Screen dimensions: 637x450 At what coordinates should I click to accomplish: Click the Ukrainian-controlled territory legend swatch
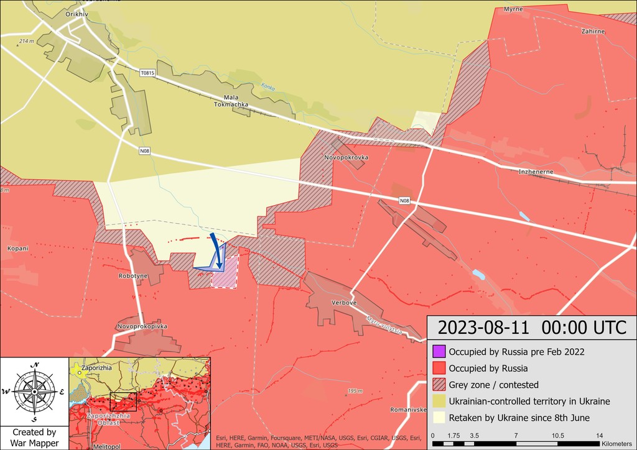tap(439, 402)
